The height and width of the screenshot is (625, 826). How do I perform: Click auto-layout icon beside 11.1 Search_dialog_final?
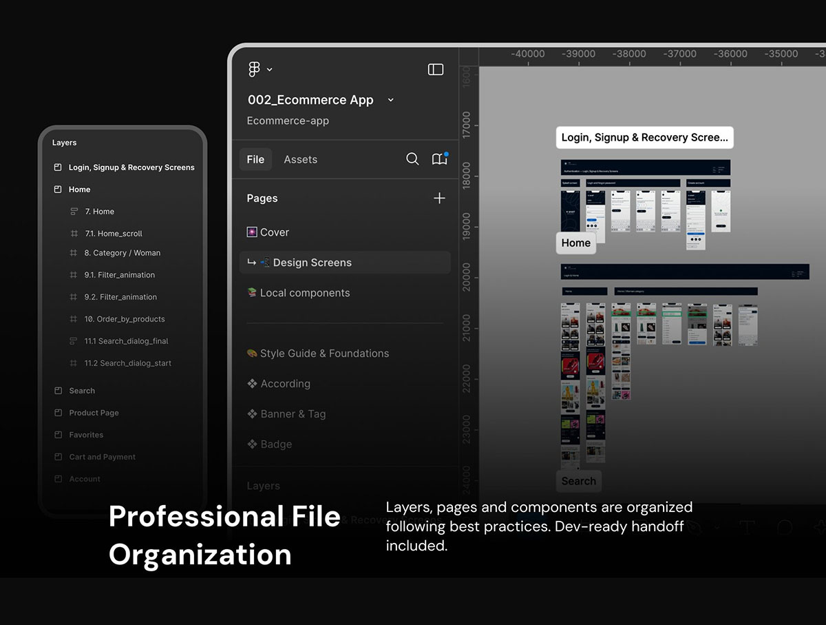pyautogui.click(x=74, y=341)
